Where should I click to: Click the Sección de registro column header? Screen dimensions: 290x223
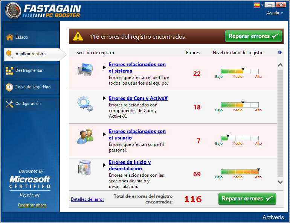pyautogui.click(x=95, y=53)
